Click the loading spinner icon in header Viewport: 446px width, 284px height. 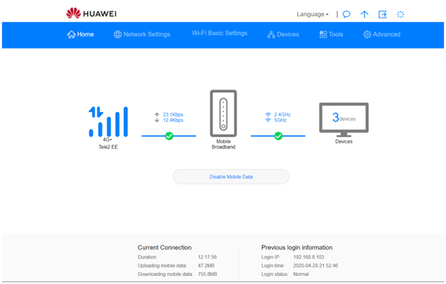(x=400, y=14)
